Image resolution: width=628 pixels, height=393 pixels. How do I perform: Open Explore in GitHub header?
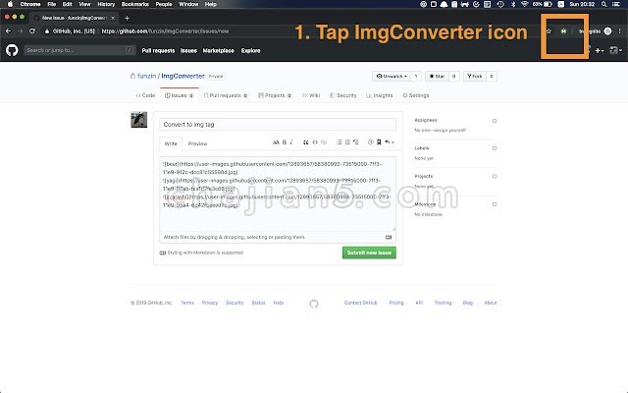coord(251,50)
